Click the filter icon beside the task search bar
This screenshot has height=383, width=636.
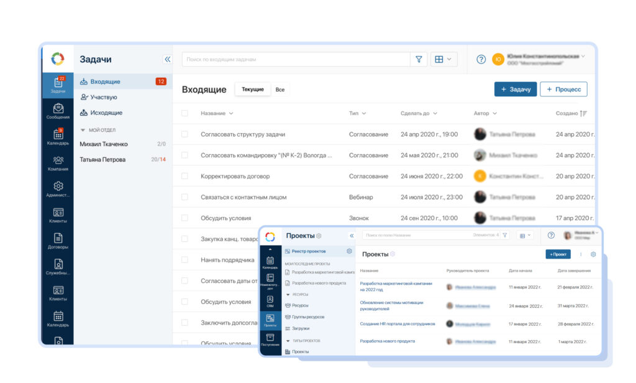(419, 59)
